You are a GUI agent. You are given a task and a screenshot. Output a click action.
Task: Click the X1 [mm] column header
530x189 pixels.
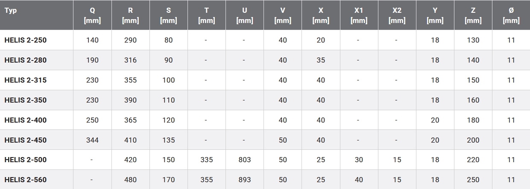tap(359, 15)
